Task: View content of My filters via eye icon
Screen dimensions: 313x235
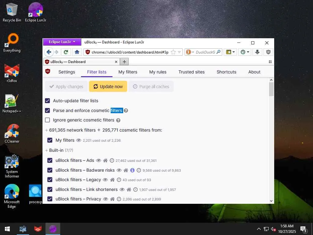Action: coord(79,140)
